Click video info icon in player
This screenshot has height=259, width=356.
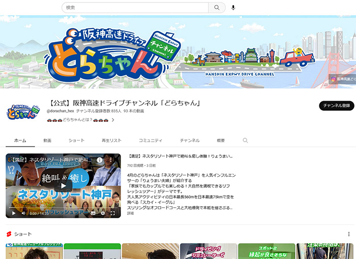point(100,160)
